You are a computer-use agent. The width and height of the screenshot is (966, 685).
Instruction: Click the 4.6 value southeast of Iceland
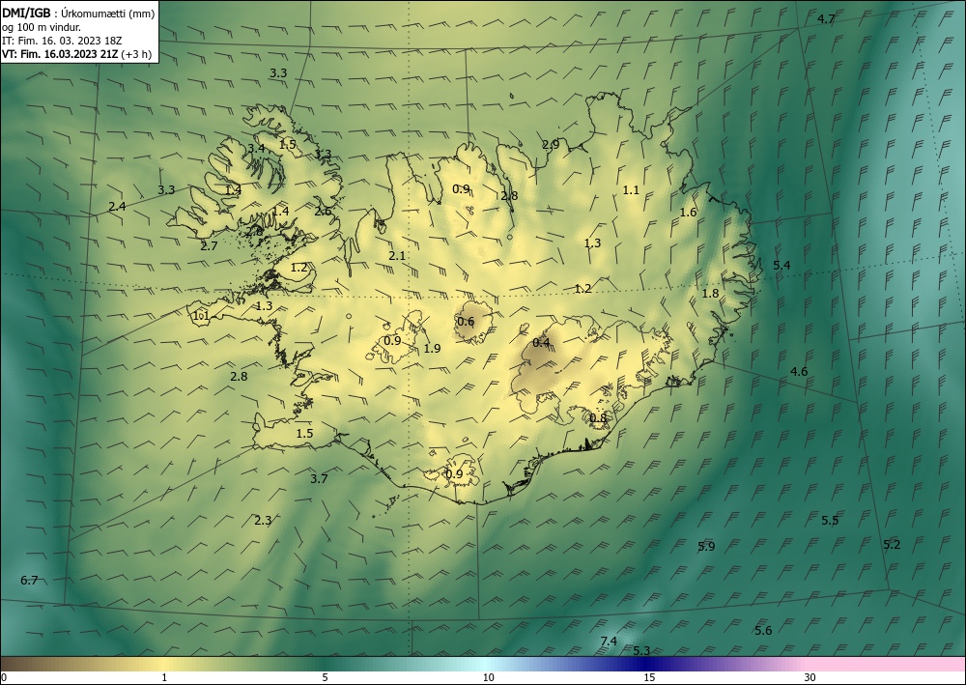(799, 371)
